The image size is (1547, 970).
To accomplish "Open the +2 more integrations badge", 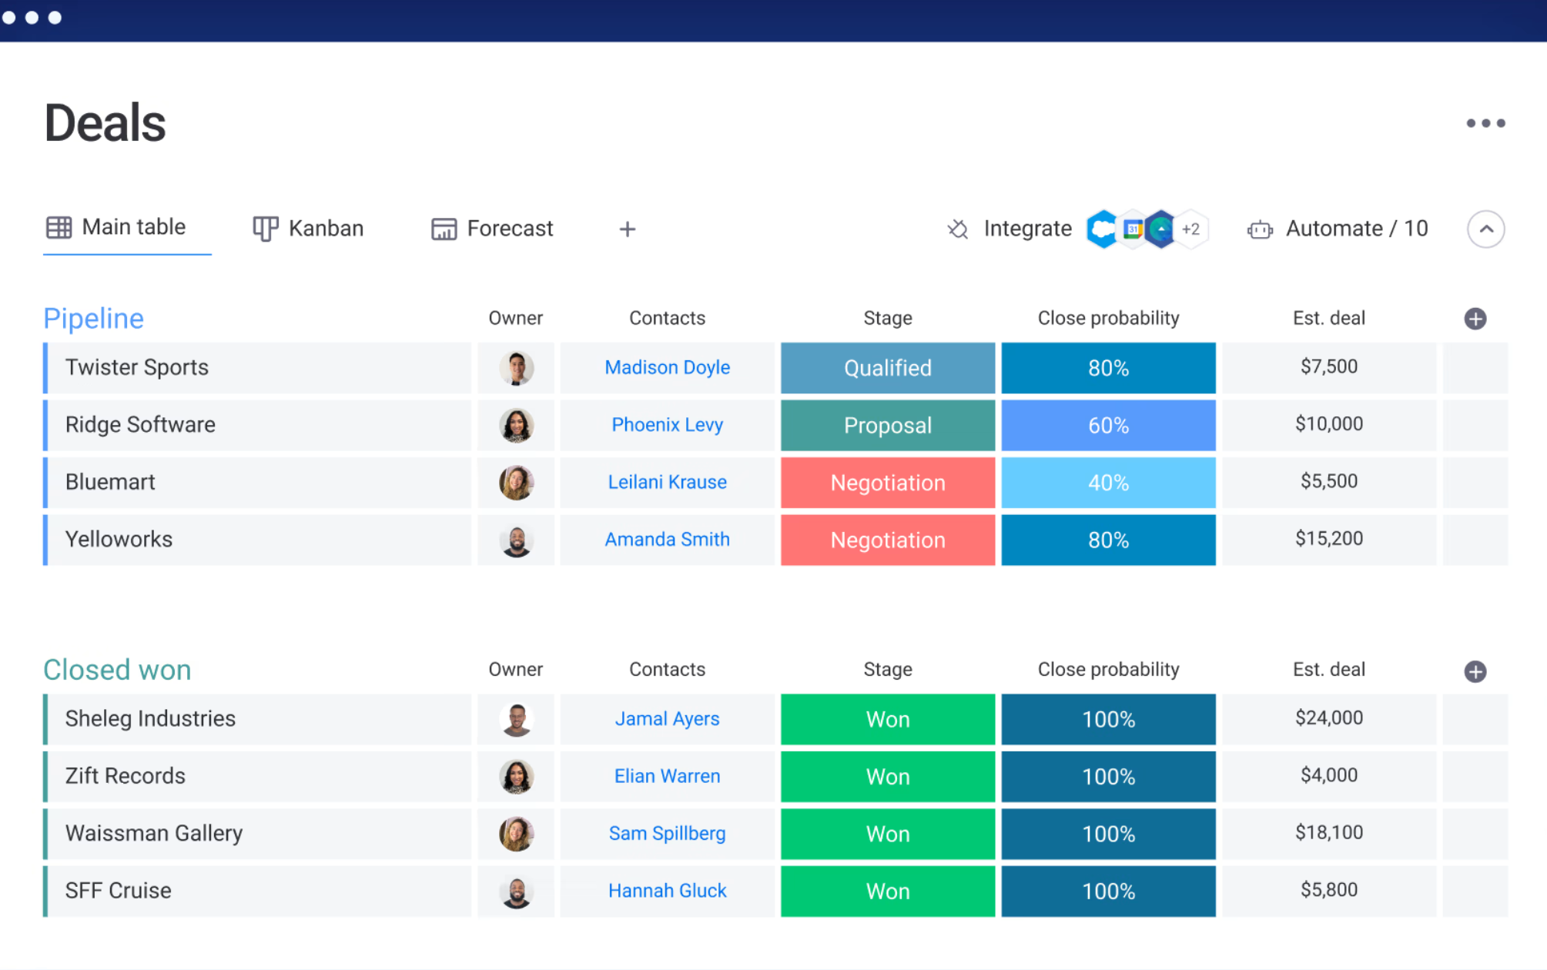I will (1190, 229).
